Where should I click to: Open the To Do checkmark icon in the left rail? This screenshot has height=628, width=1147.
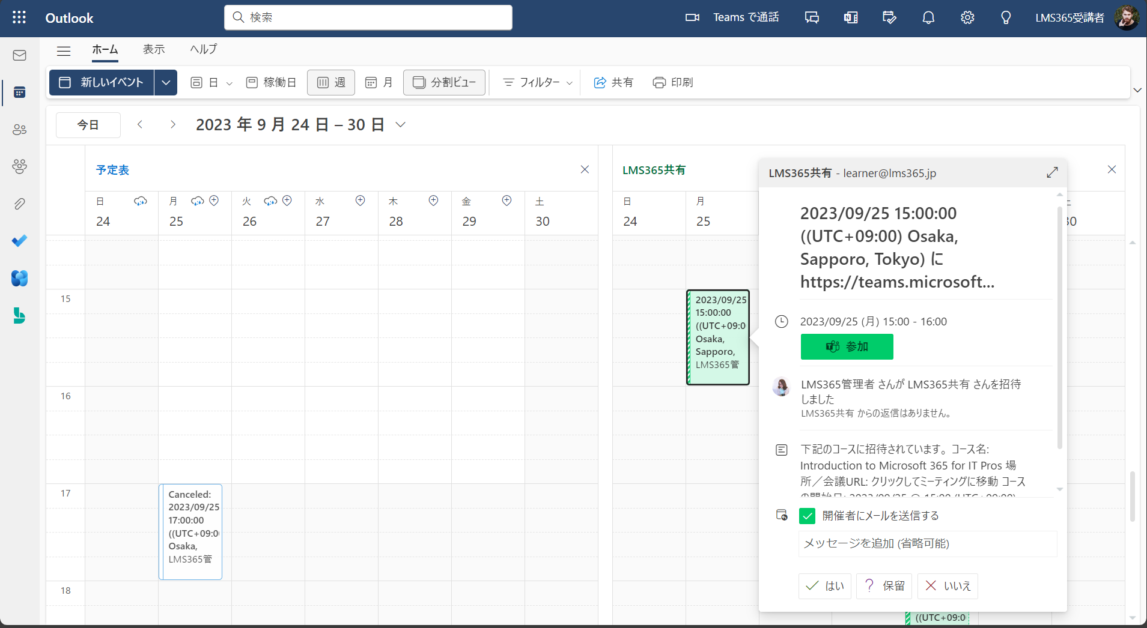(x=19, y=241)
